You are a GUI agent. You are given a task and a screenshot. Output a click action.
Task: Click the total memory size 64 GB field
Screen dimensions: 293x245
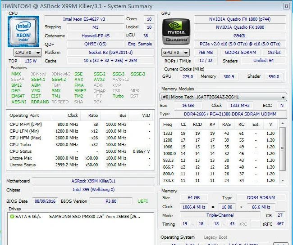click(194, 198)
